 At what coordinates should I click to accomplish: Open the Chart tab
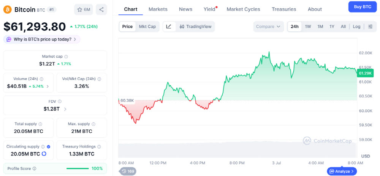pyautogui.click(x=131, y=9)
